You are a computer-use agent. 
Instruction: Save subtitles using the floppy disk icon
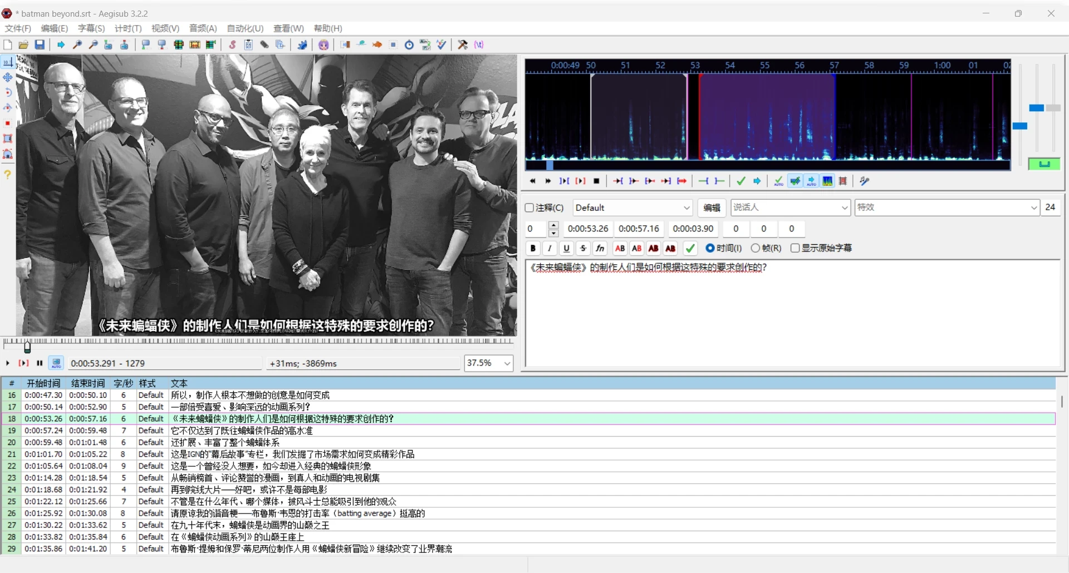pyautogui.click(x=40, y=45)
